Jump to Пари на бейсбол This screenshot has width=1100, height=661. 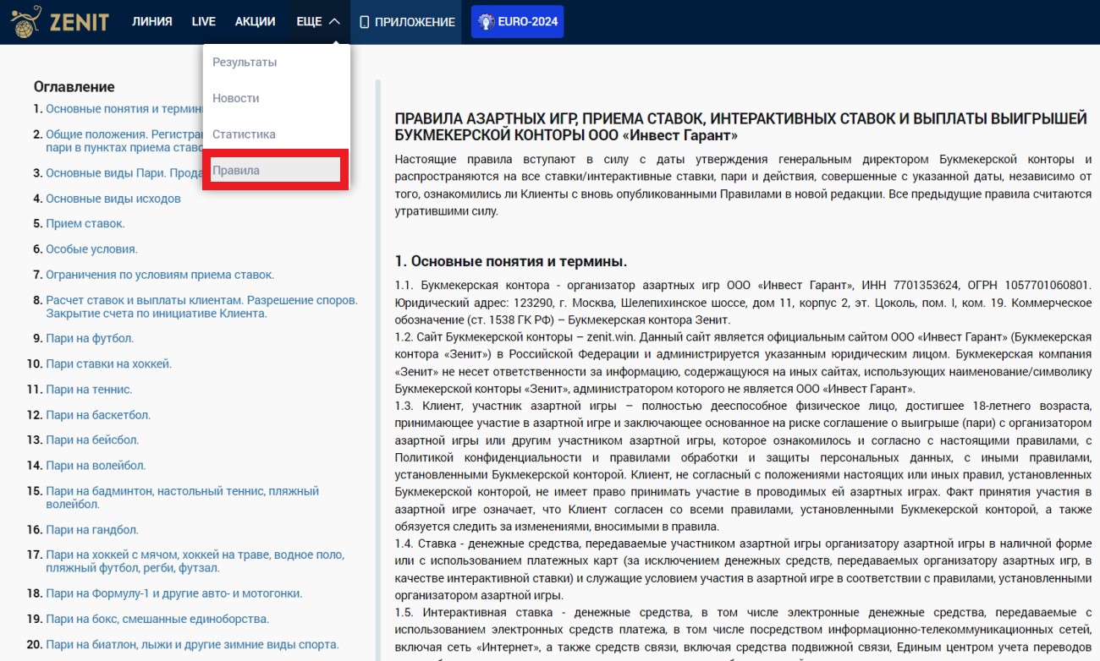[92, 440]
